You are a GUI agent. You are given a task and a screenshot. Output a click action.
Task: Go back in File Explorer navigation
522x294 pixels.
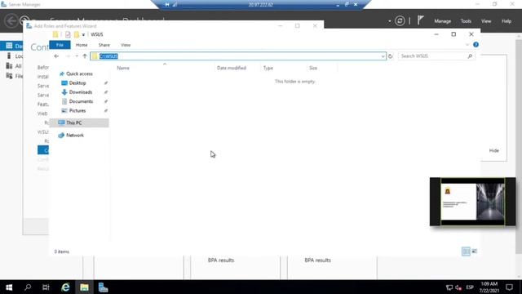56,56
